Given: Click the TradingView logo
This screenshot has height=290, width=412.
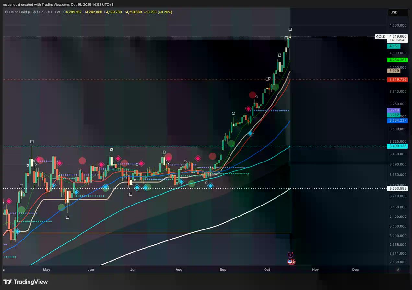Looking at the screenshot, I should (x=26, y=282).
